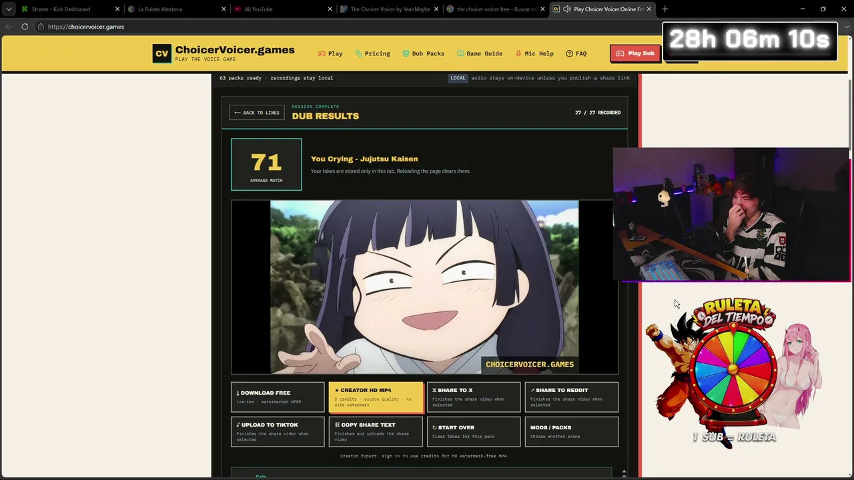This screenshot has width=854, height=480.
Task: Open the Dub Packs nav item
Action: 423,53
